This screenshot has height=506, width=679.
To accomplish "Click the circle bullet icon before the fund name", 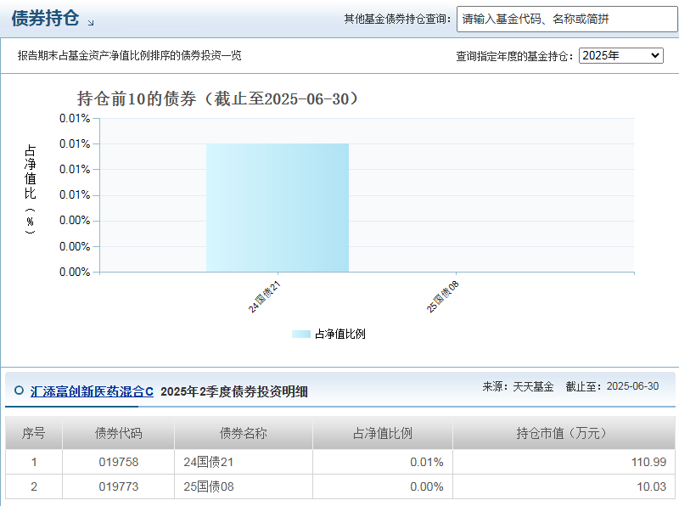I will coord(19,391).
